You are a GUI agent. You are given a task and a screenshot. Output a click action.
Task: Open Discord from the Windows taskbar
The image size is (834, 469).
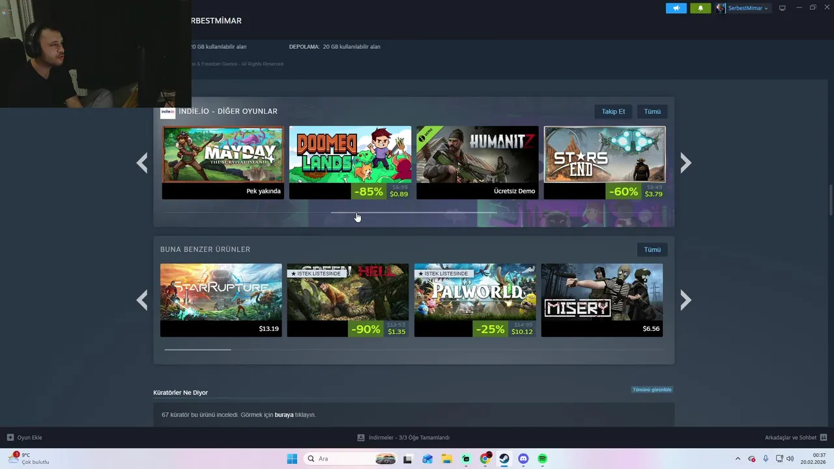click(523, 459)
